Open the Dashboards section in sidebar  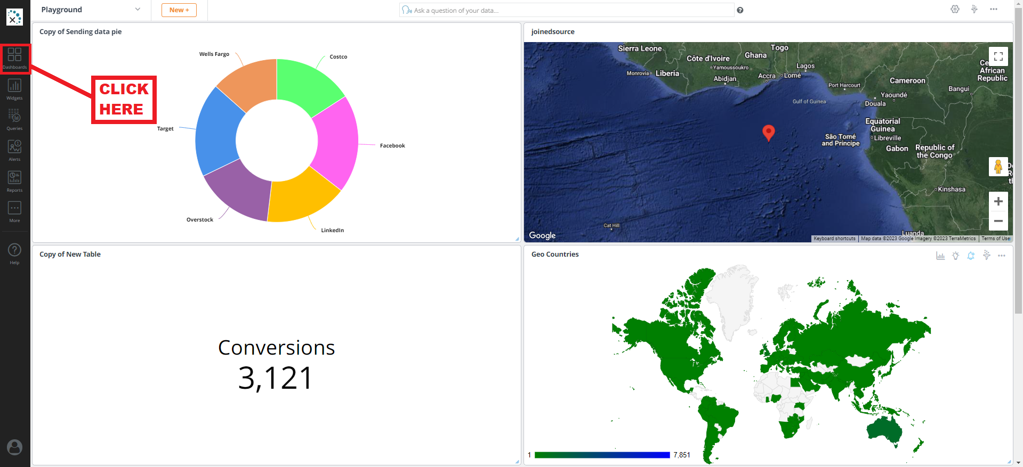click(14, 58)
